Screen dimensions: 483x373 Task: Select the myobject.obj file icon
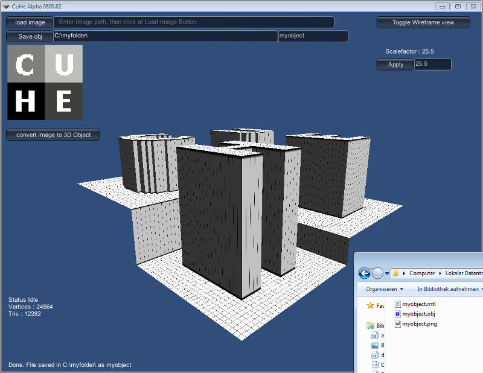coord(397,314)
